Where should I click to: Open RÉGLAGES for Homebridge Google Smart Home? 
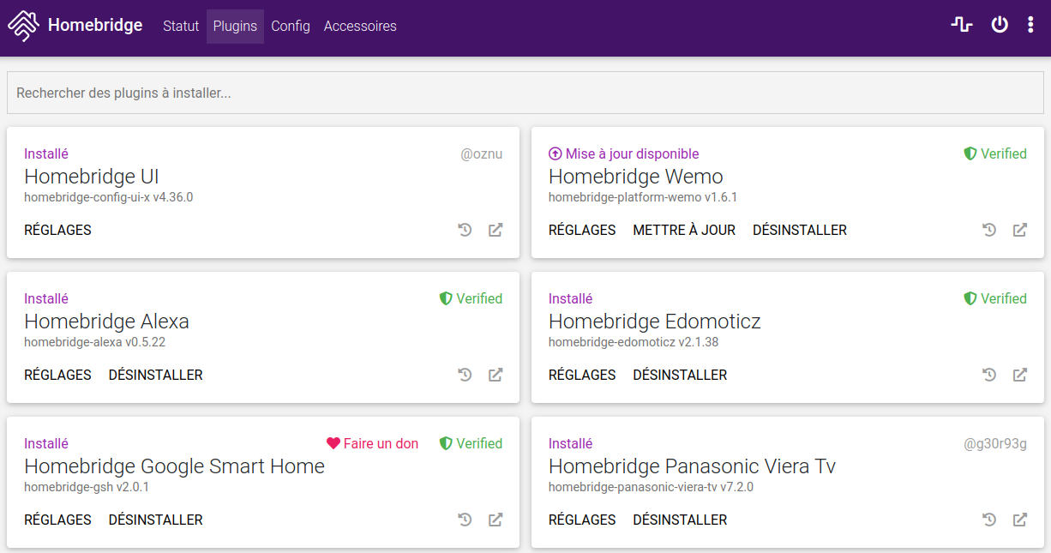(57, 520)
